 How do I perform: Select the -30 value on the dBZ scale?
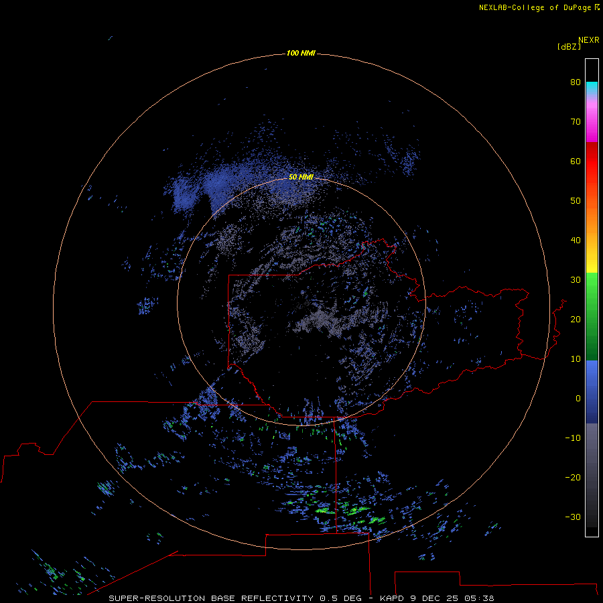[573, 517]
